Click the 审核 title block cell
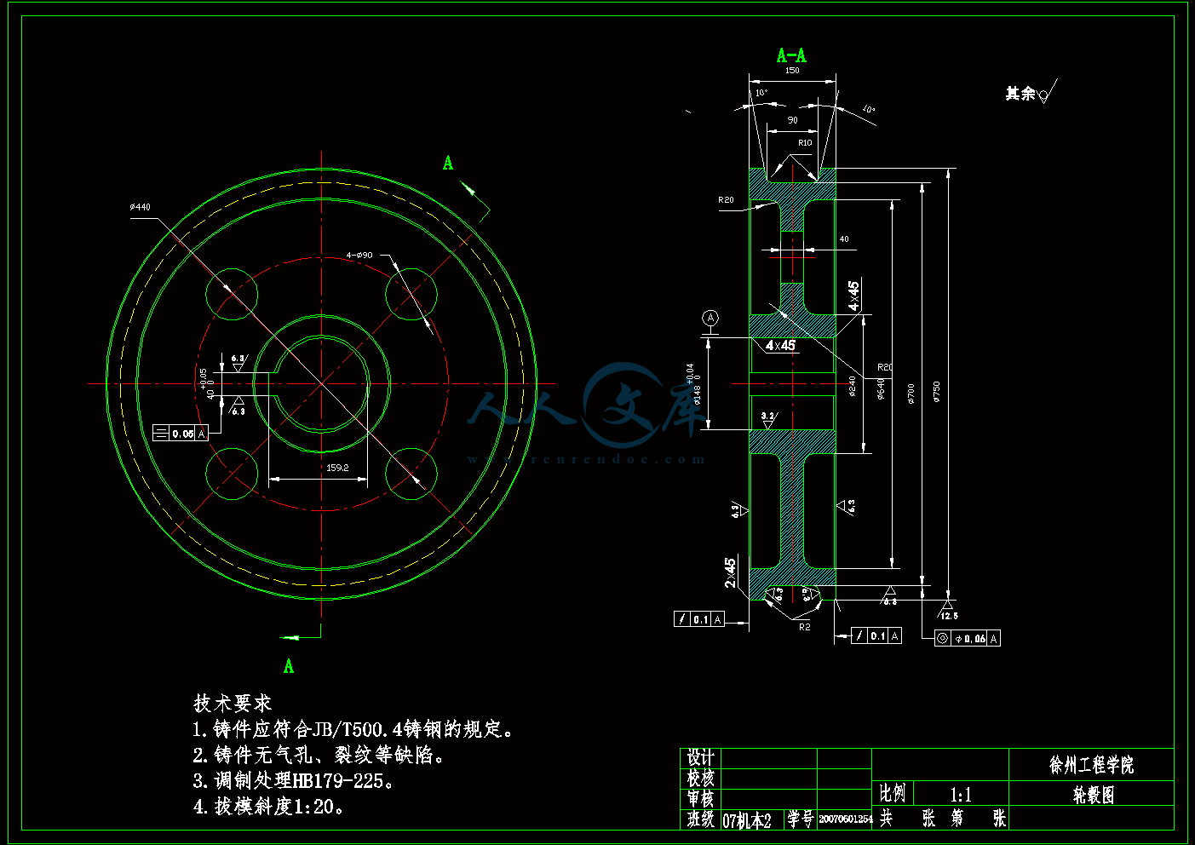 [x=701, y=798]
